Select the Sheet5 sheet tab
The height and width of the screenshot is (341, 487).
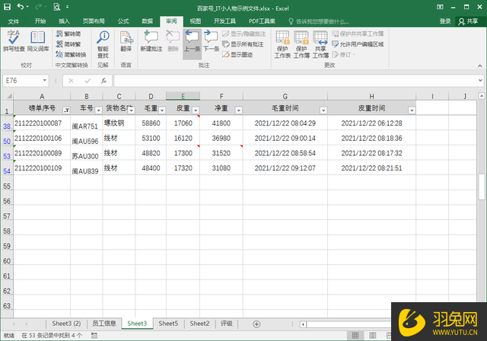point(168,323)
